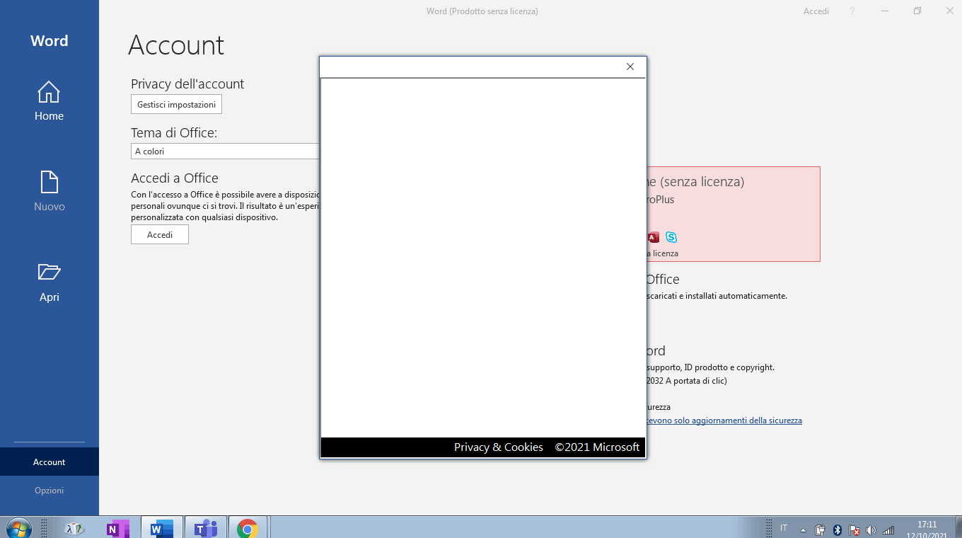Click the Skype product icon
Image resolution: width=962 pixels, height=538 pixels.
(x=671, y=237)
